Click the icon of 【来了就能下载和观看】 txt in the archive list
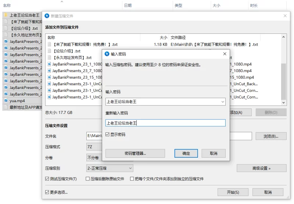This screenshot has height=204, width=294. click(49, 44)
